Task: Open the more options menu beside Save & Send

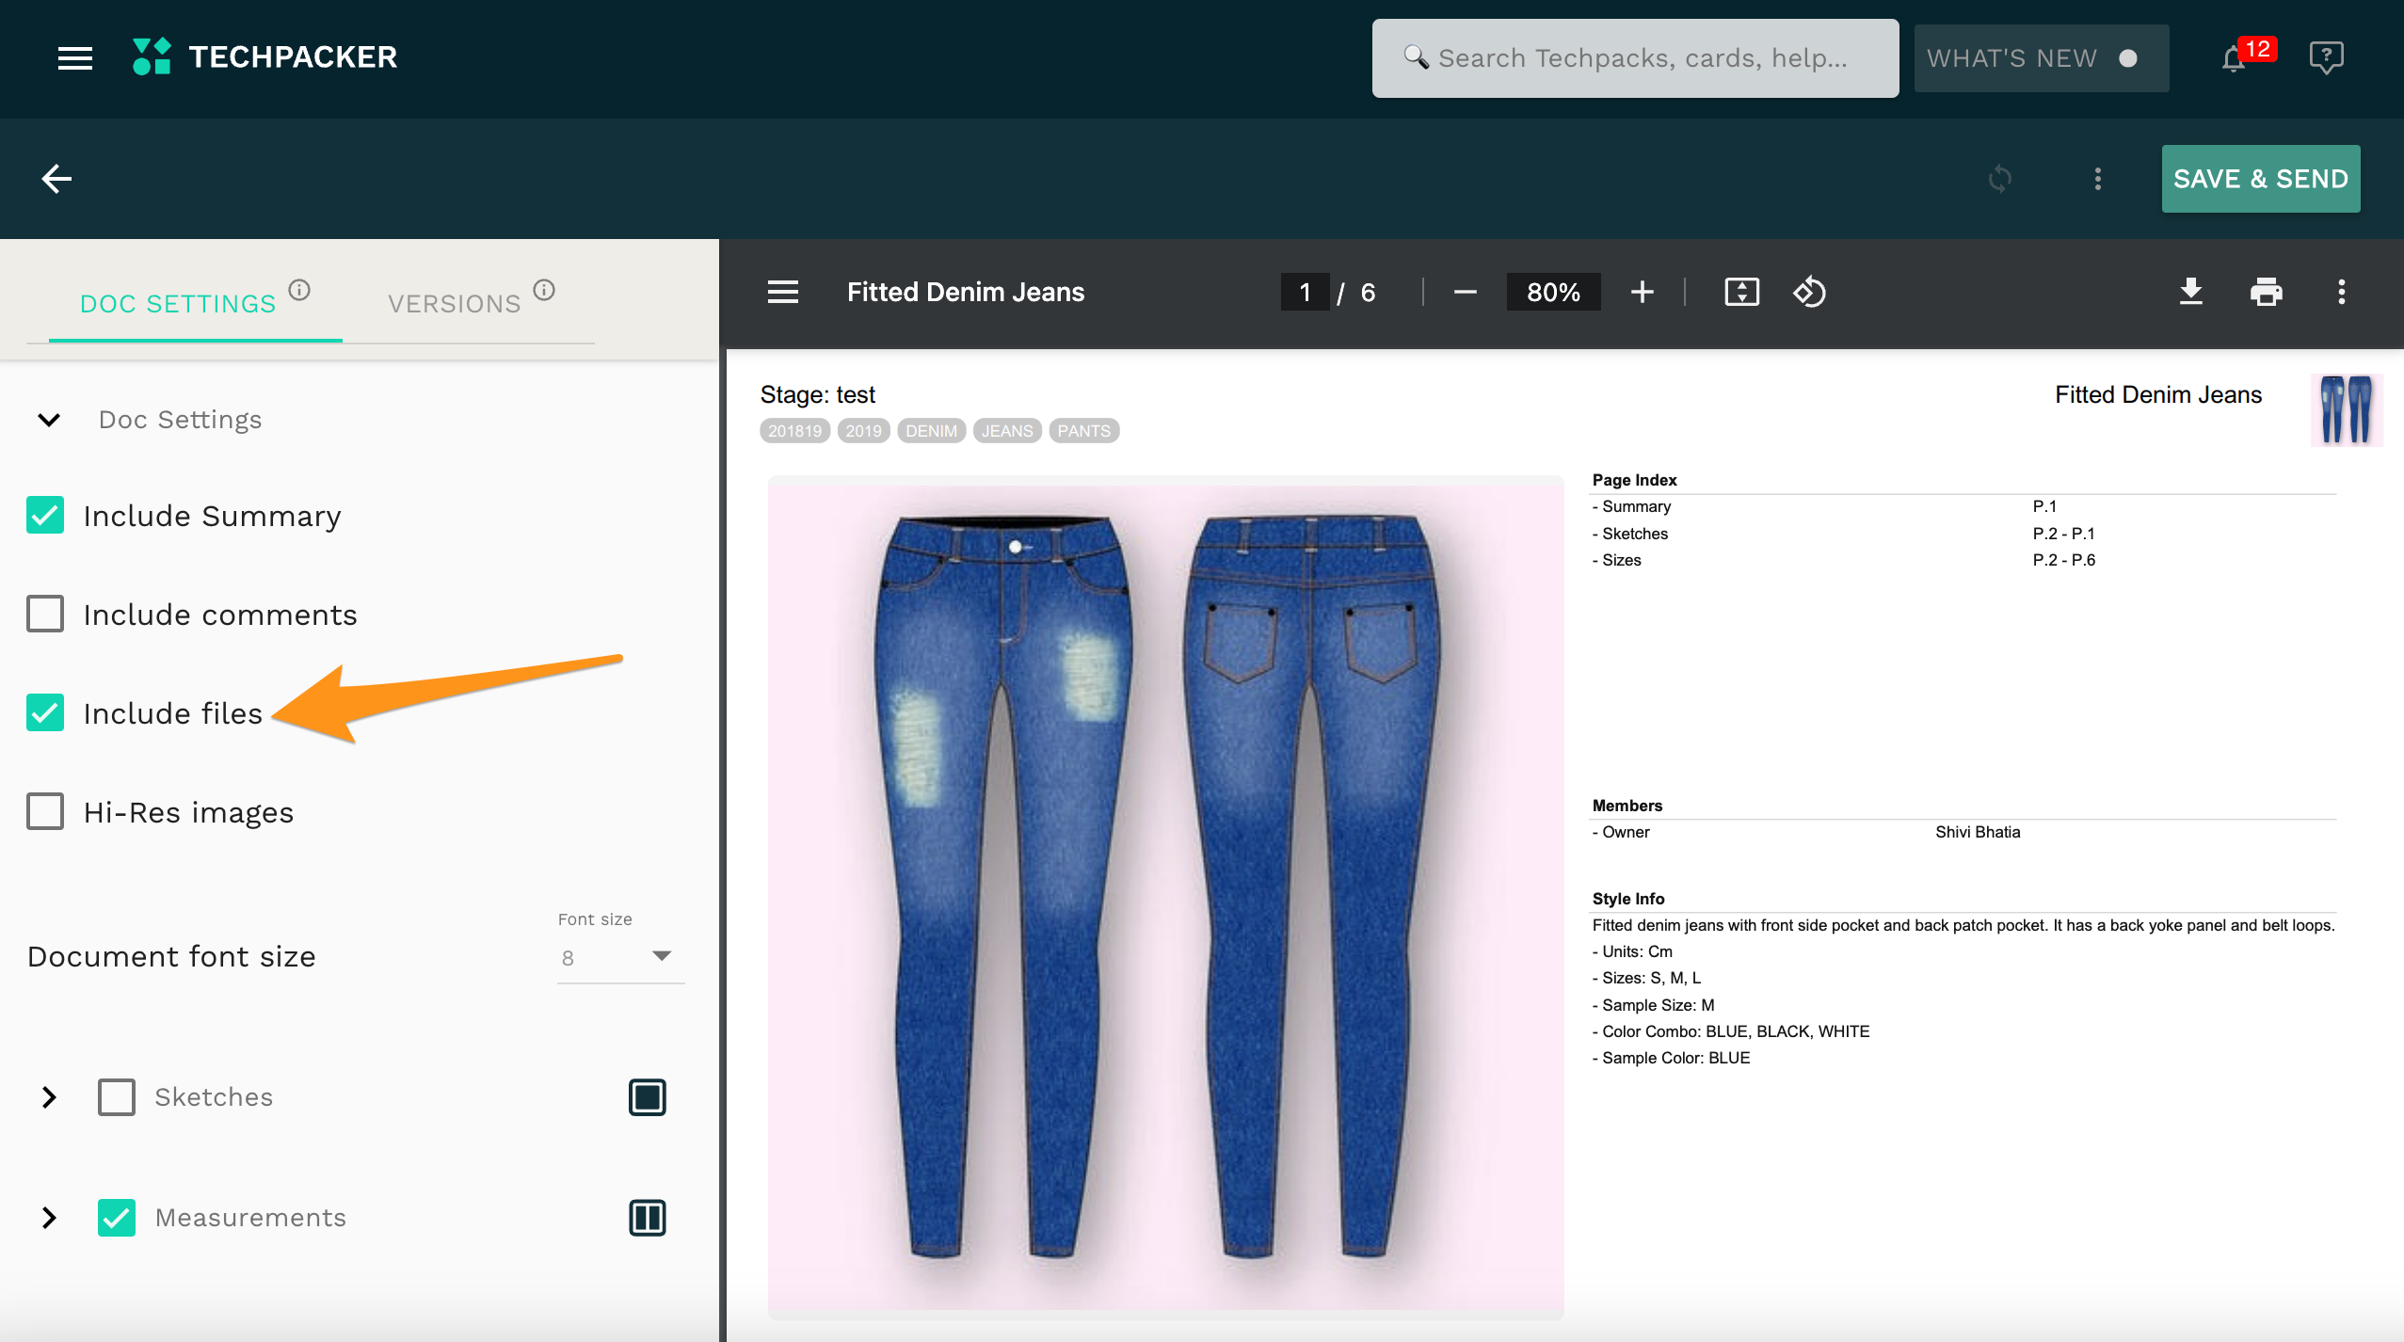Action: pyautogui.click(x=2097, y=178)
